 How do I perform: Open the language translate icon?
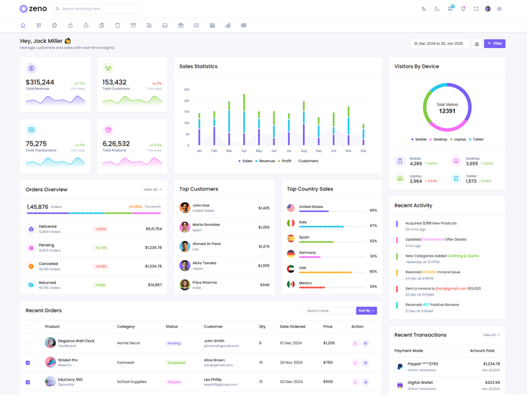coord(424,9)
